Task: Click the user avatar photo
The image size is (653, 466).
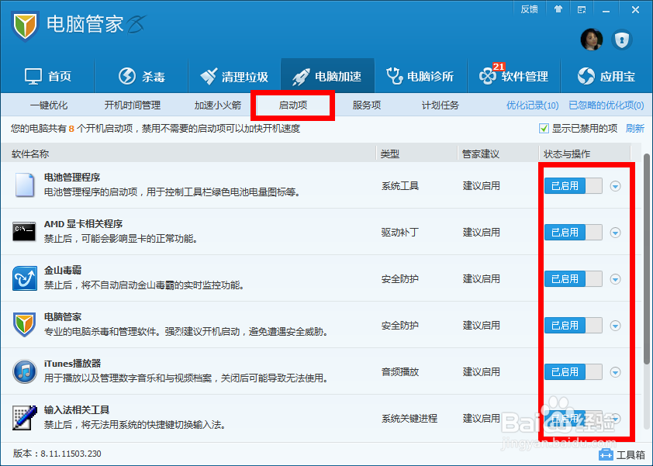Action: pos(592,40)
